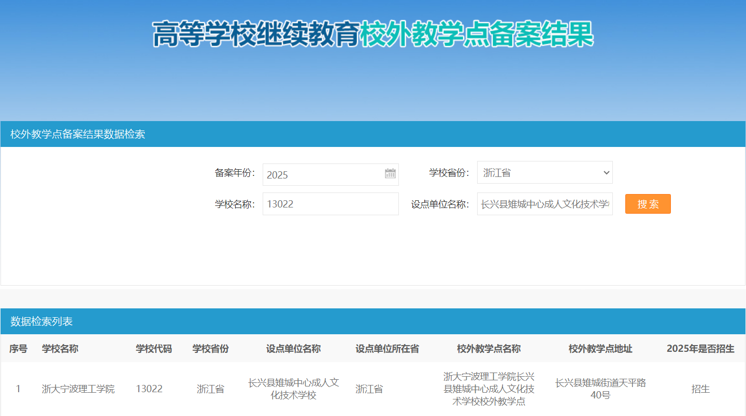Screen dimensions: 746x416
Task: Click the 设点单位所在省 column header
Action: click(387, 349)
